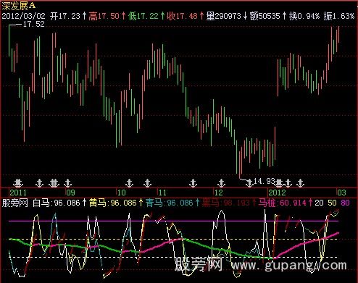
Task: Click the anchor marker directly above the 2012 label
Action: tap(279, 183)
